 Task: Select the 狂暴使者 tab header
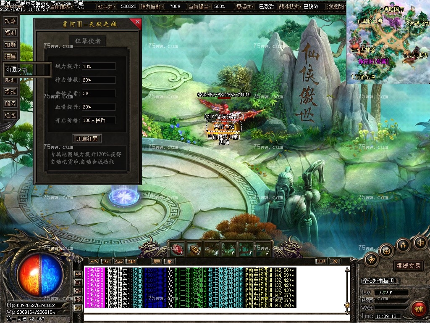coord(88,41)
